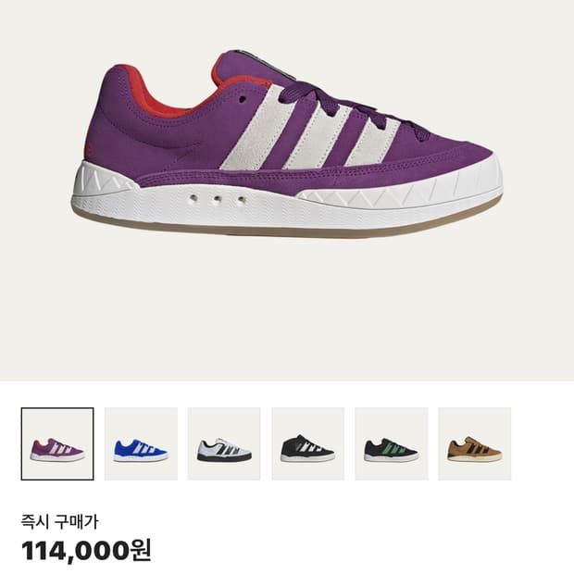
Task: Select the purple Adimatic colorway thumbnail
Action: tap(57, 443)
